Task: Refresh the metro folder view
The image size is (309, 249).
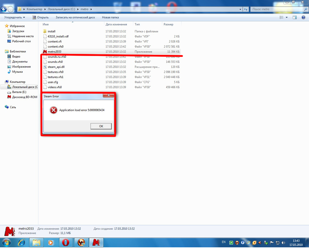Action: 246,9
